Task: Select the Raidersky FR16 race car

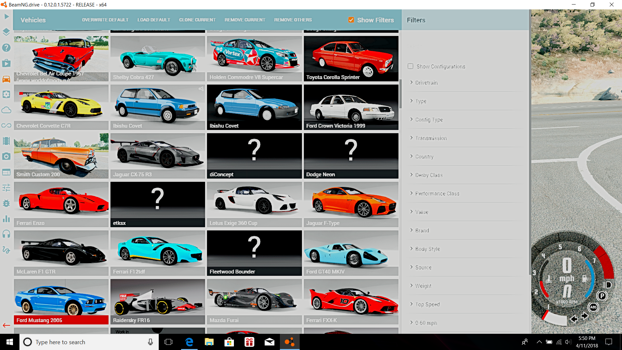Action: coord(158,302)
